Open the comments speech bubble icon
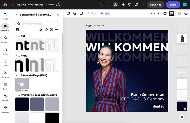 click(130, 5)
